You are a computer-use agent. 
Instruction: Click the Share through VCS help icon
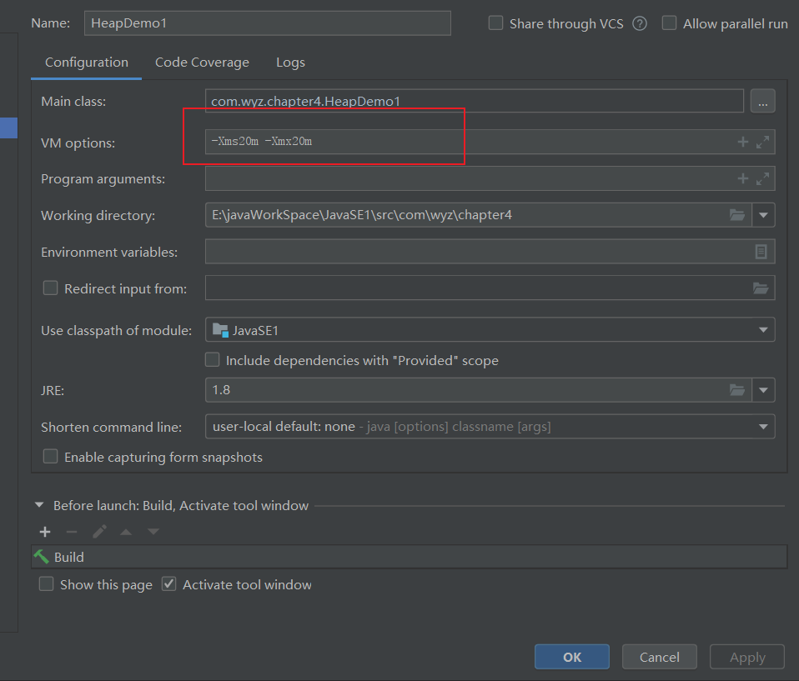[640, 23]
